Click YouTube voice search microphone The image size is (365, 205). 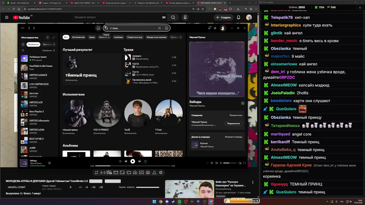(x=185, y=17)
